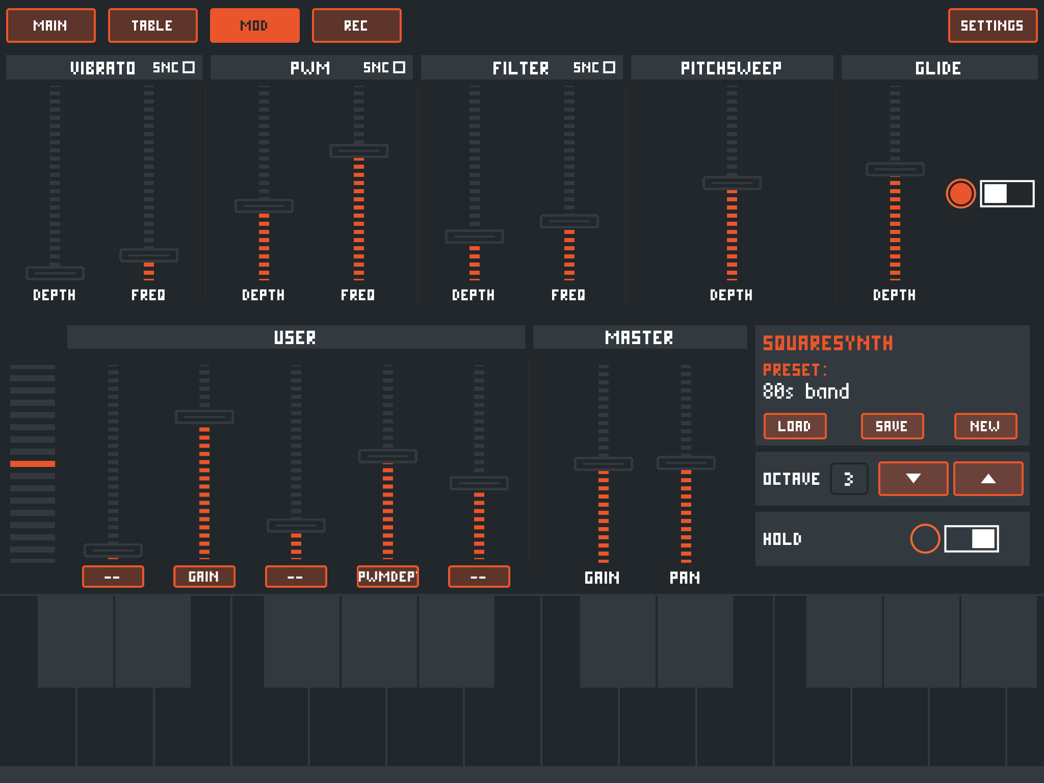Click the Hold circle indicator
This screenshot has height=783, width=1044.
[925, 538]
